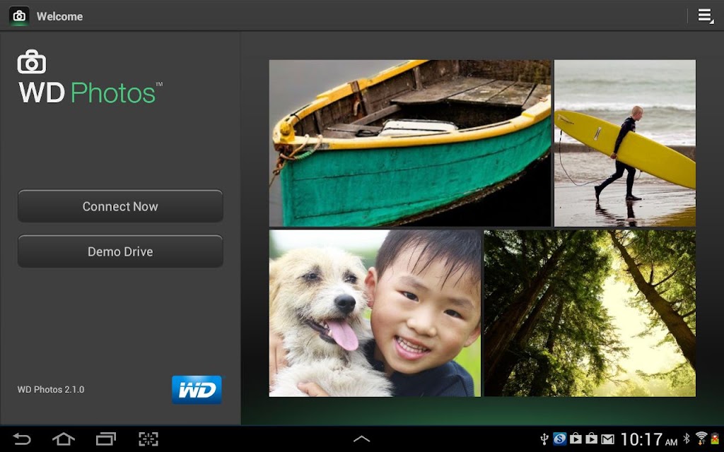
Task: Open the forest trees photo
Action: click(590, 313)
